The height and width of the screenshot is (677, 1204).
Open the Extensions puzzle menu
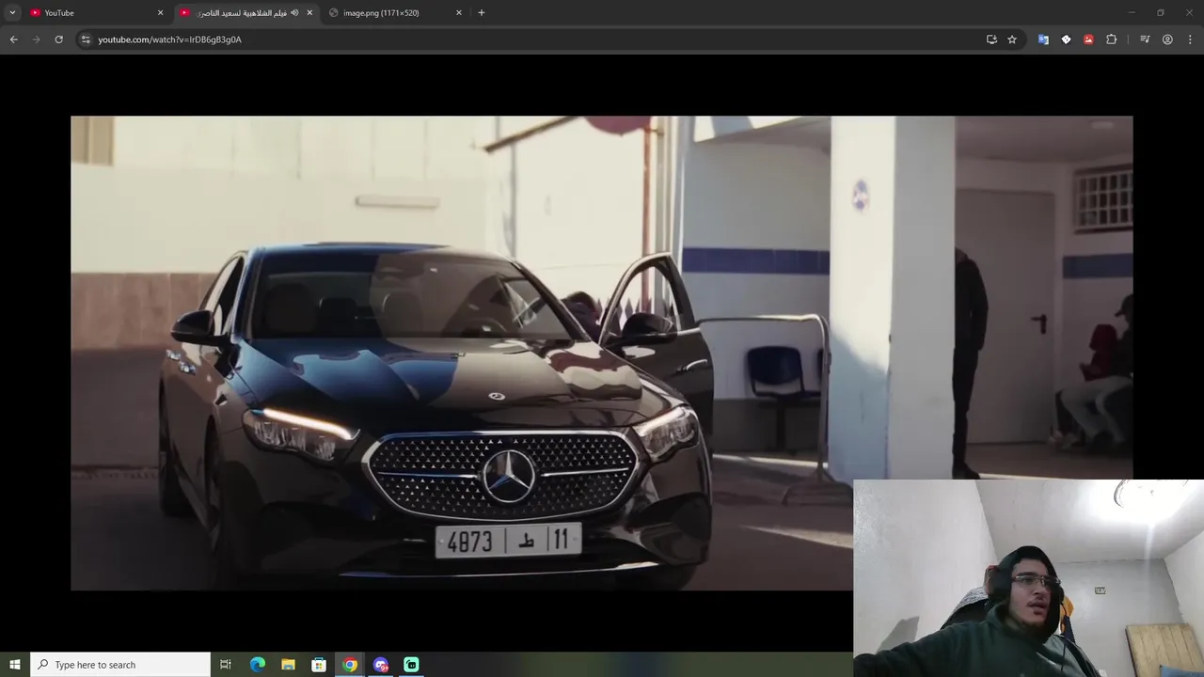click(x=1111, y=39)
